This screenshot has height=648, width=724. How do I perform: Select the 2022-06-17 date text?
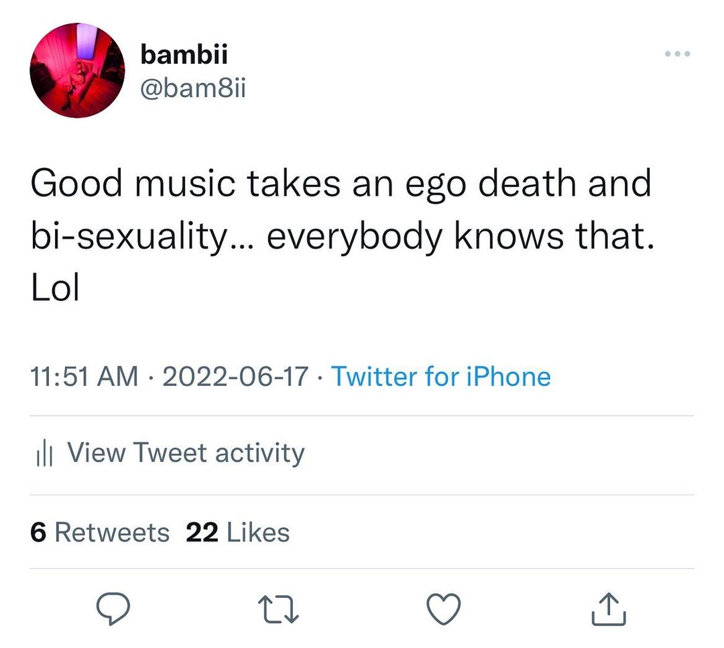click(x=235, y=377)
